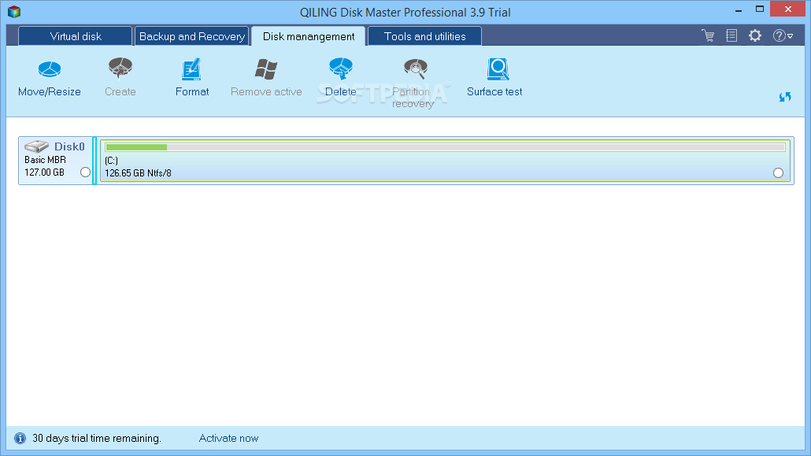The height and width of the screenshot is (456, 811).
Task: Maximize the Disk Master window
Action: click(x=760, y=9)
